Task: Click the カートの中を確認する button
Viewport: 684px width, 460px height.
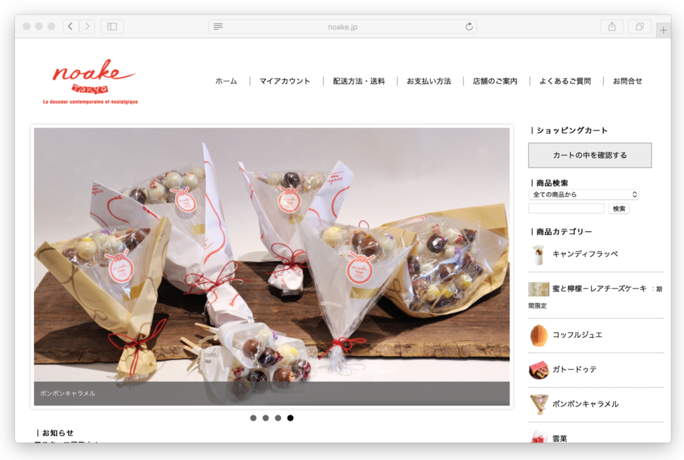Action: point(590,155)
